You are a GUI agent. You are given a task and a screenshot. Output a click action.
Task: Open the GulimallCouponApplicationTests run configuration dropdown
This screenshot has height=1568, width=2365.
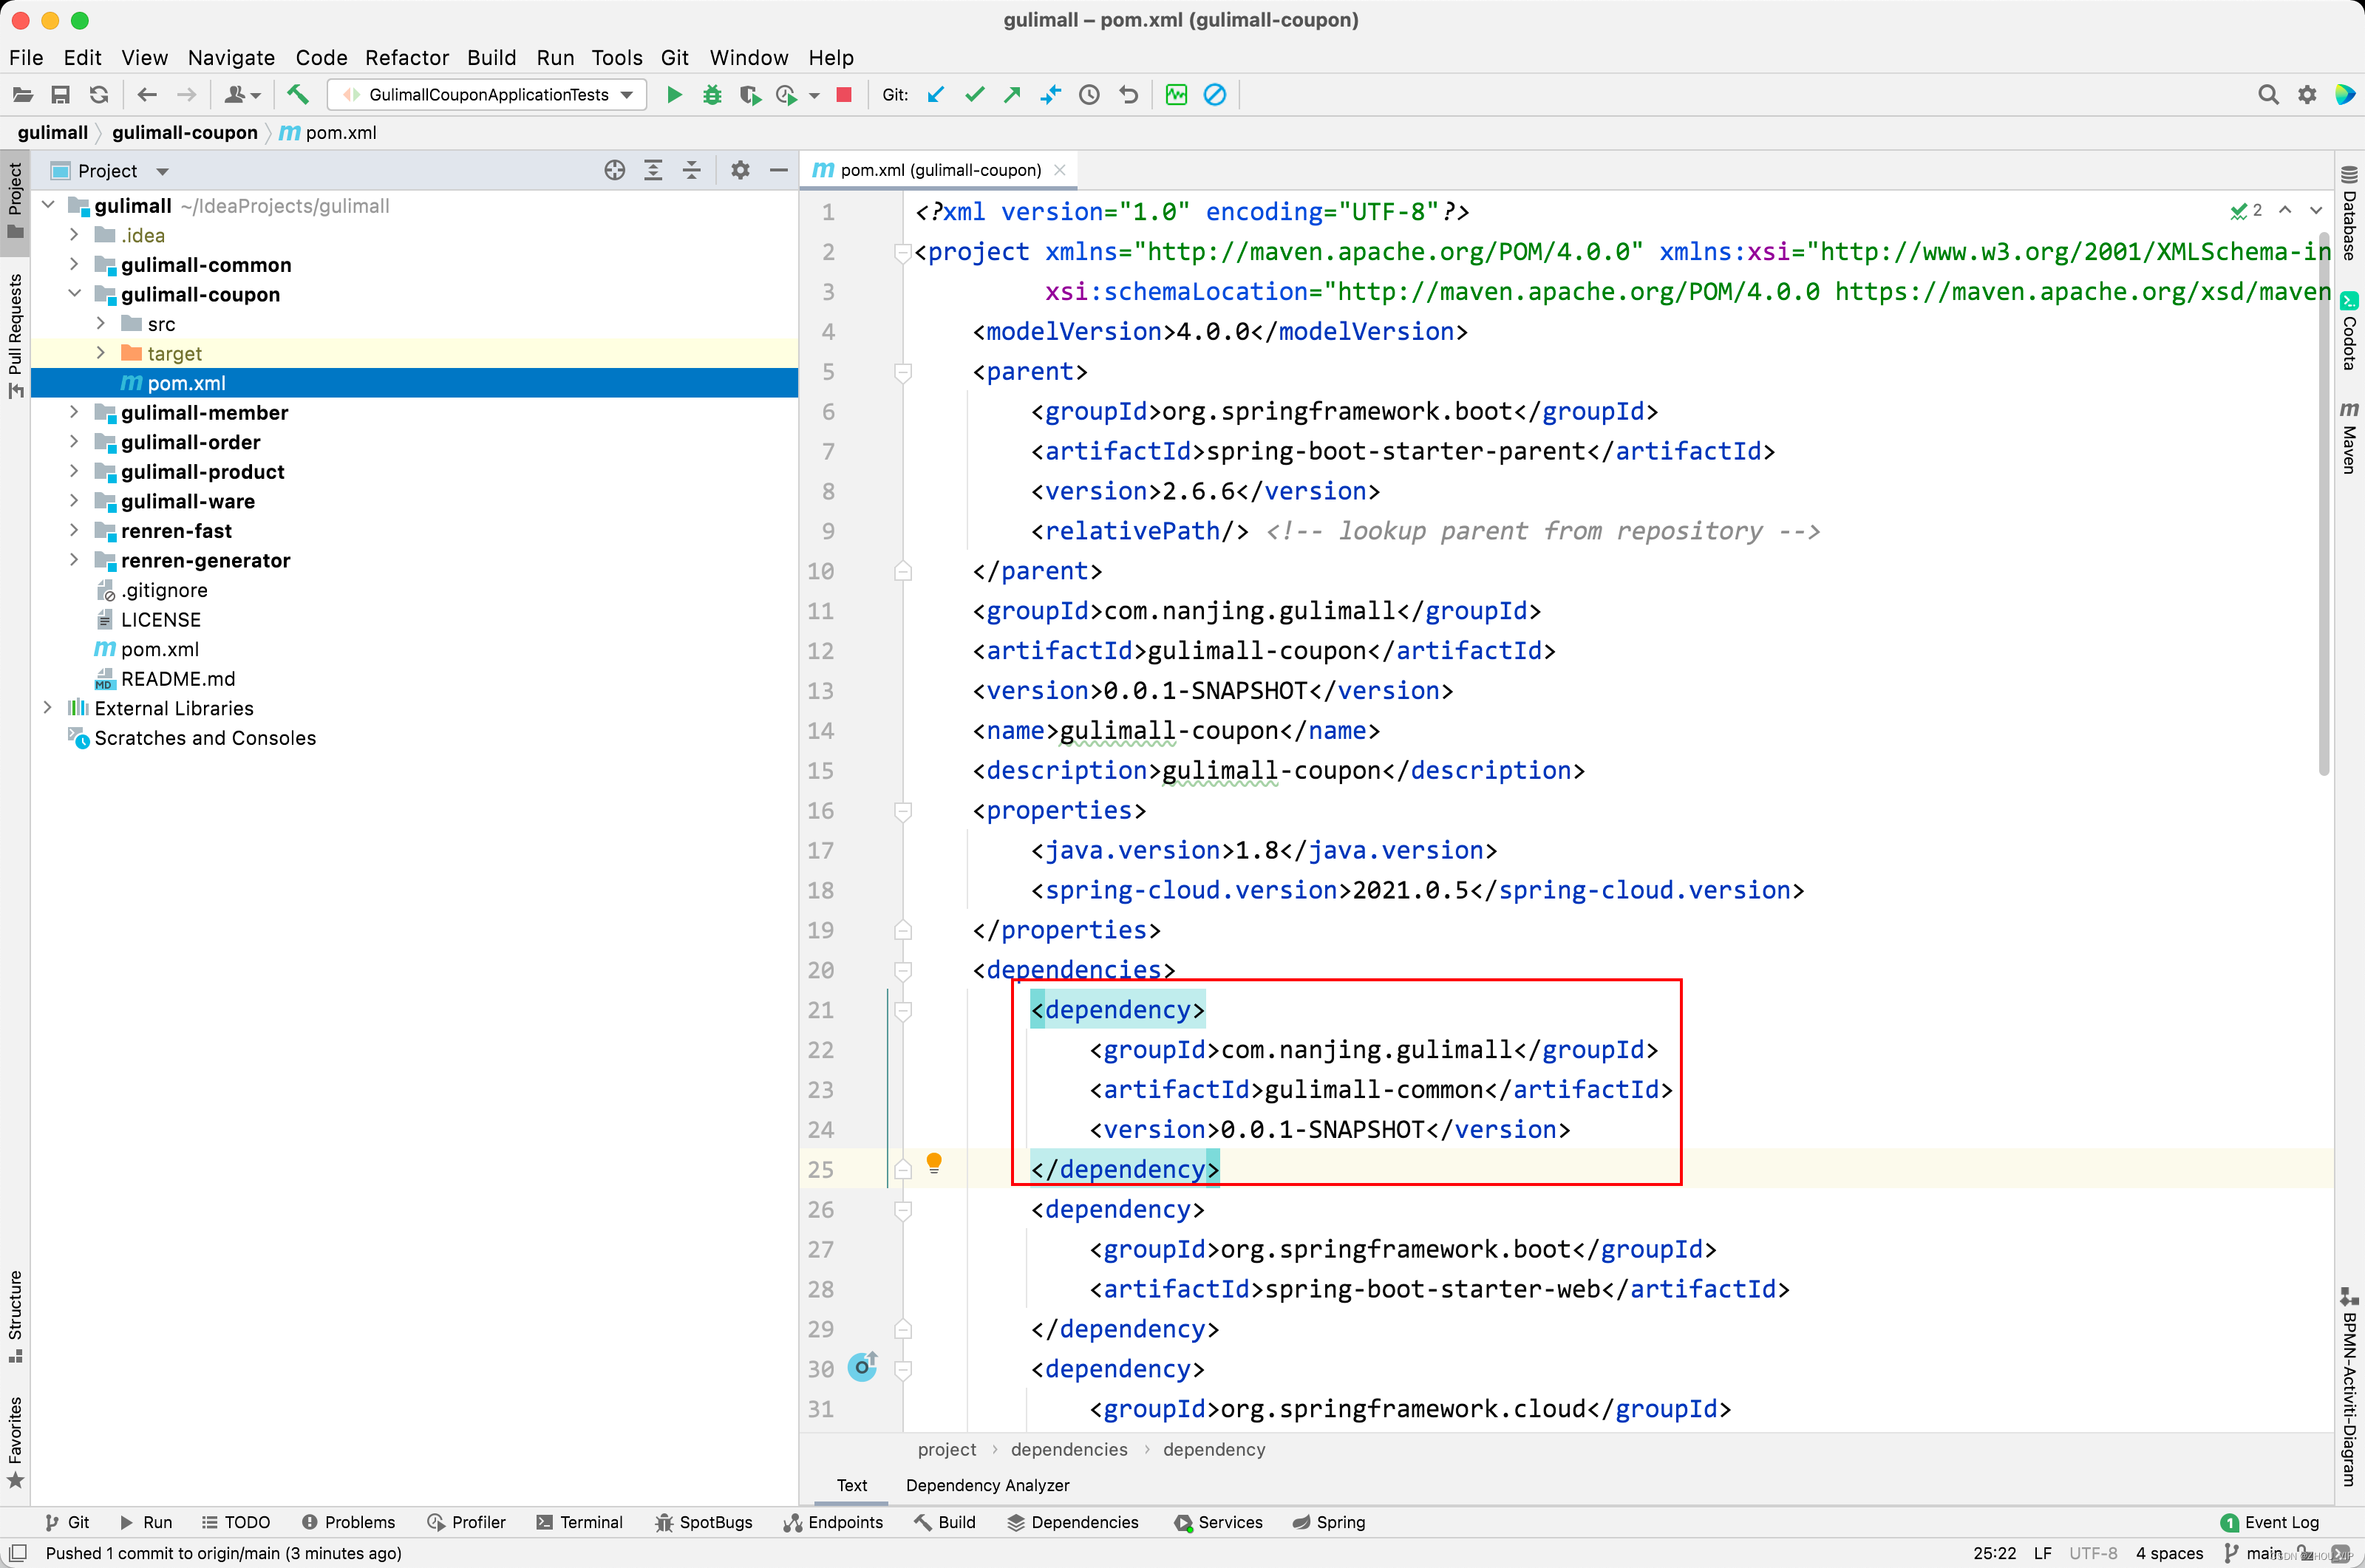(488, 95)
